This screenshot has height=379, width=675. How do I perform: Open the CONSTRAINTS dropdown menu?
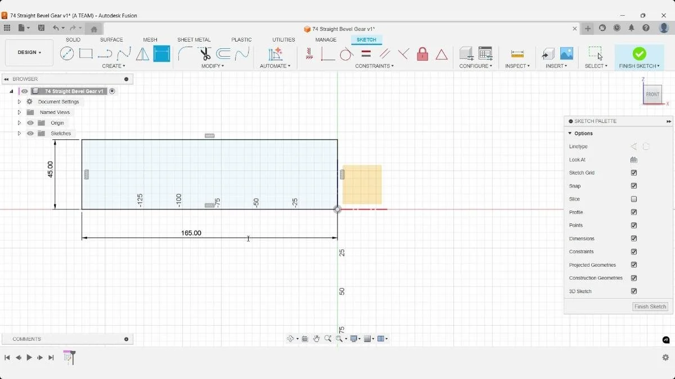point(374,66)
